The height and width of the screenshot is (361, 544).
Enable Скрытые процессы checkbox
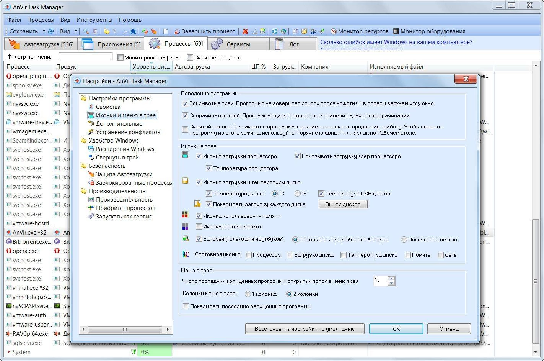(190, 57)
